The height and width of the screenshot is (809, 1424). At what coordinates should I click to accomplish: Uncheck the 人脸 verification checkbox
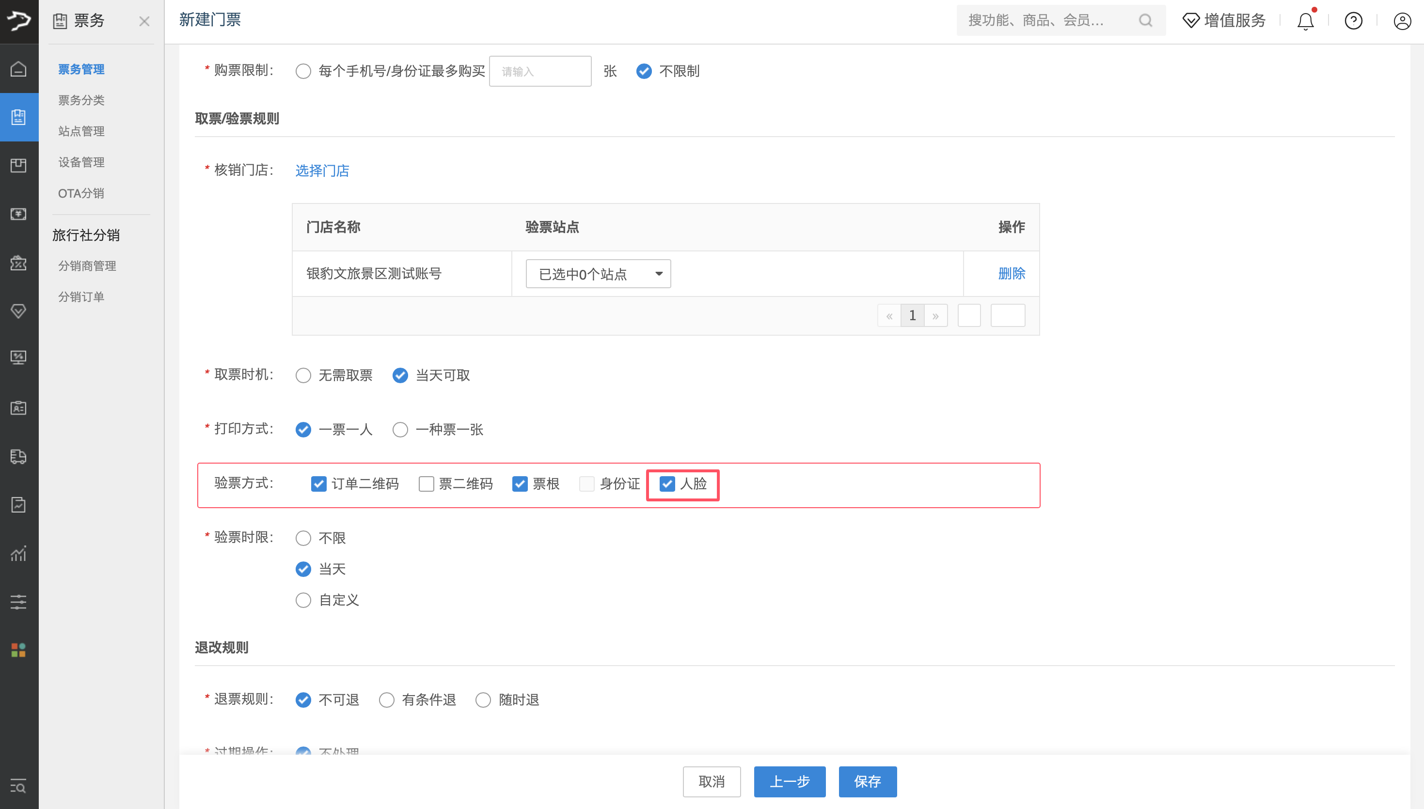[x=667, y=484]
